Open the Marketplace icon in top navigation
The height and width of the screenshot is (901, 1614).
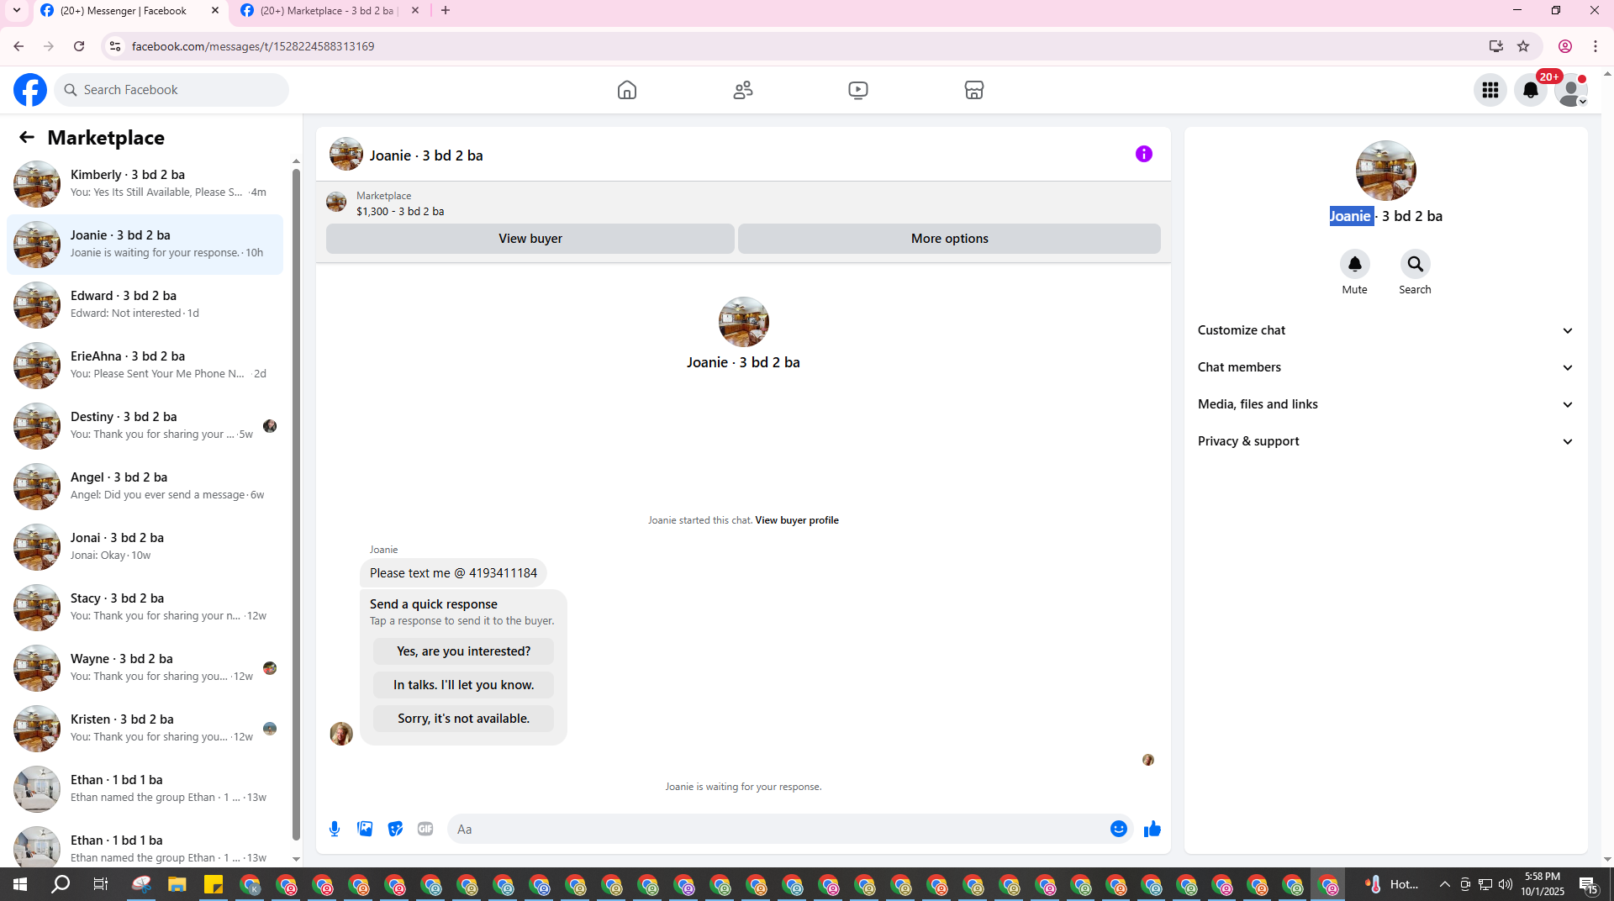(973, 90)
